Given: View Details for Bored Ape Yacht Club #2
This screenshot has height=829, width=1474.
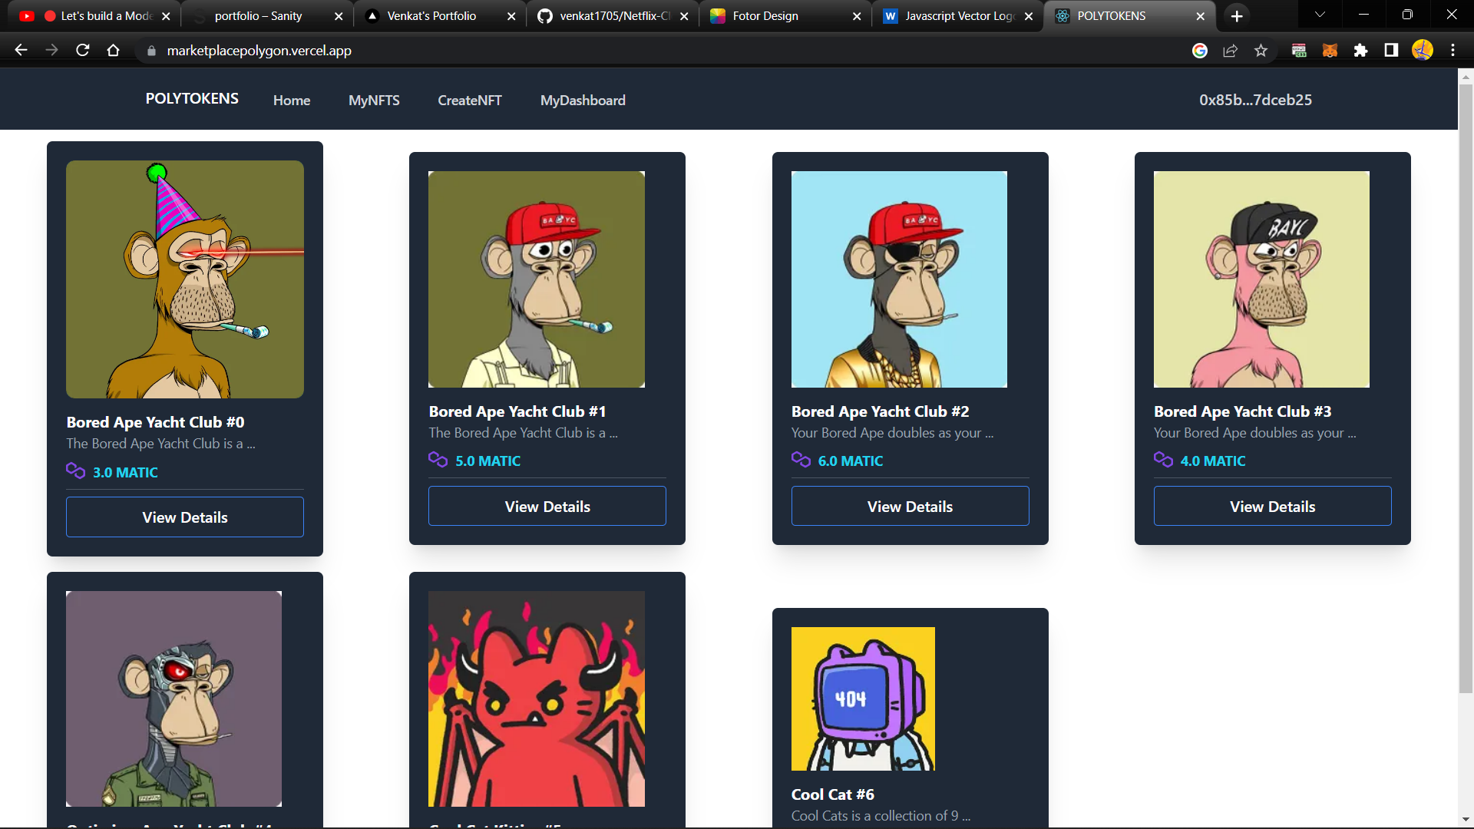Looking at the screenshot, I should (910, 506).
